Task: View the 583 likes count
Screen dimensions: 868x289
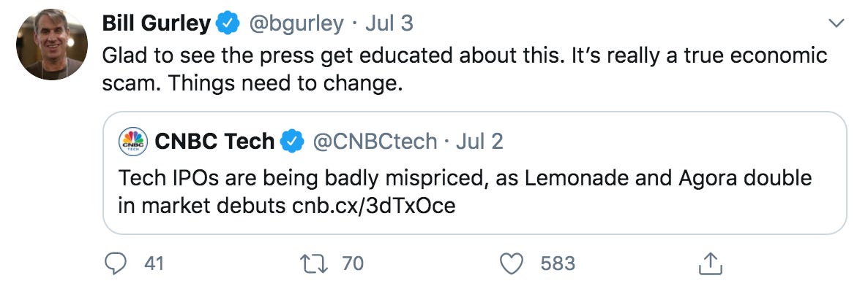Action: 558,263
